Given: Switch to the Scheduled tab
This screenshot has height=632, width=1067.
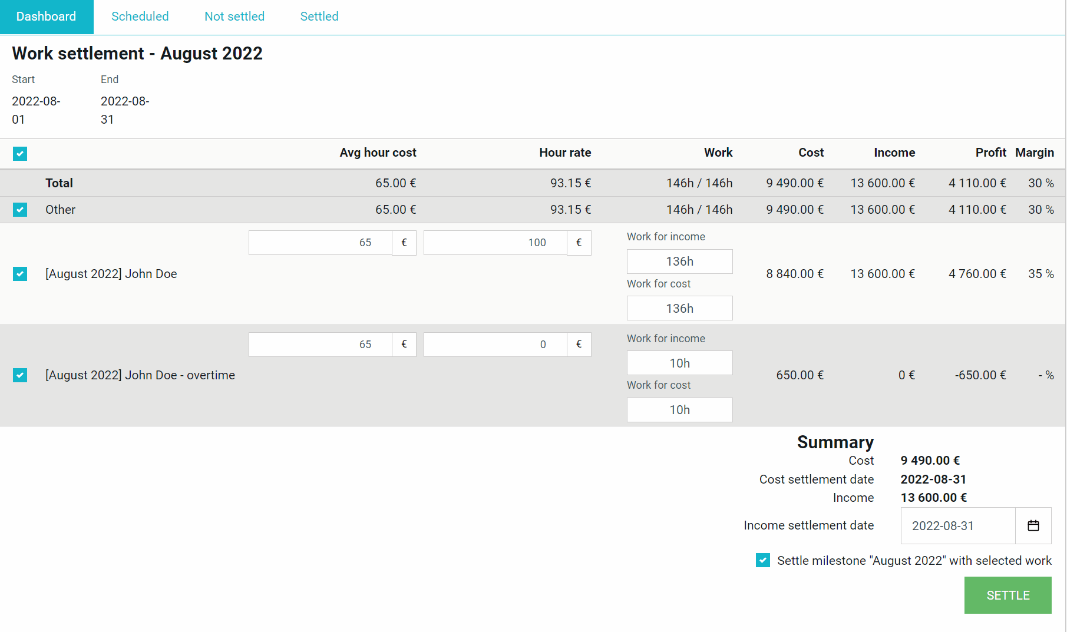Looking at the screenshot, I should pos(140,16).
